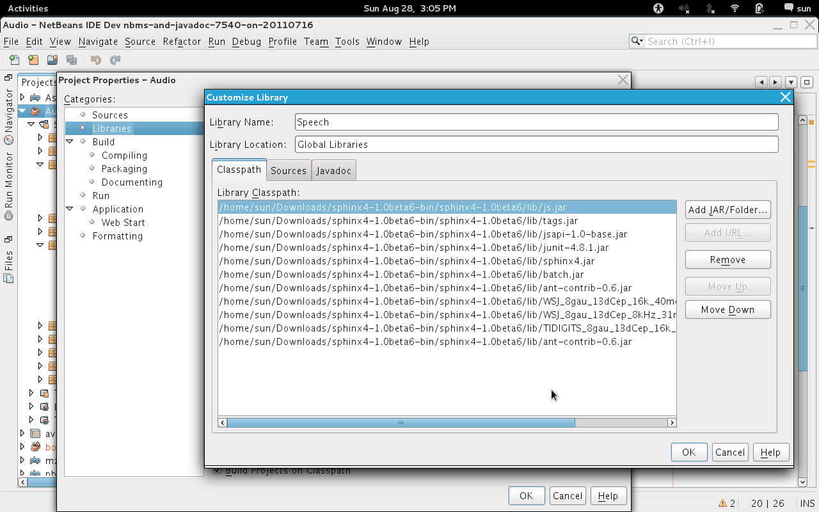
Task: Toggle Build Projects on Classpath checkbox
Action: pos(218,470)
